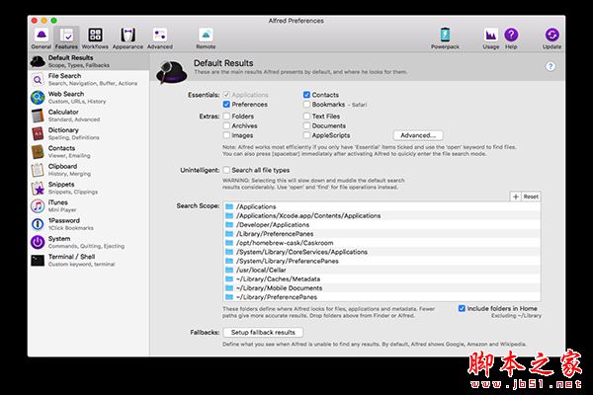593x395 pixels.
Task: Uncheck Include folders in Home
Action: 462,308
